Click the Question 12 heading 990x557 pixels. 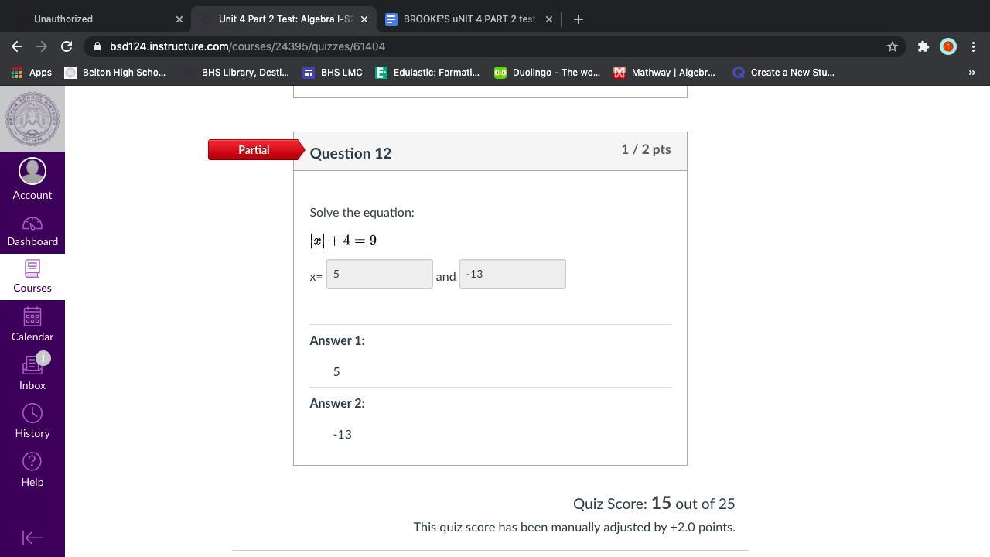pyautogui.click(x=350, y=153)
